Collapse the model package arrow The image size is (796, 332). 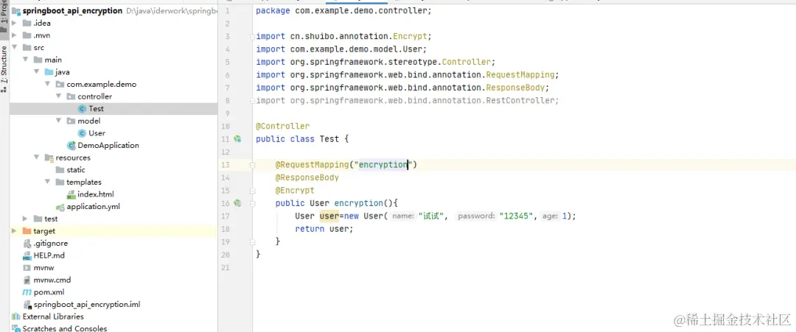point(58,121)
